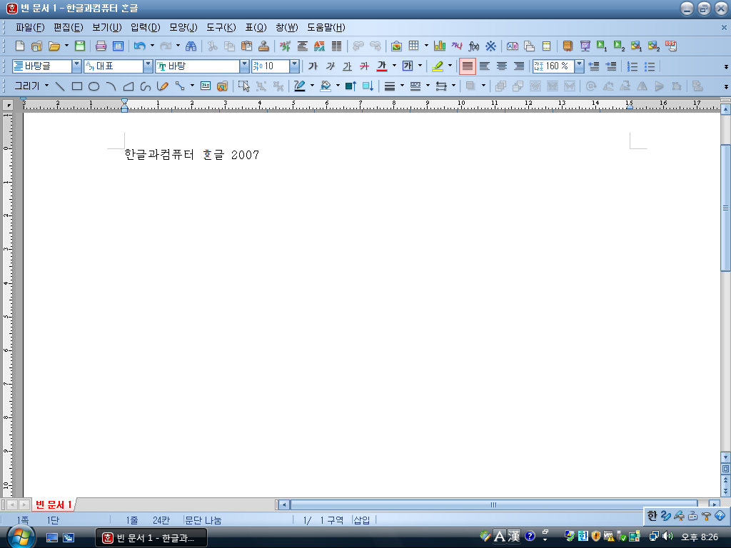731x548 pixels.
Task: Click the 한 input mode indicator
Action: click(x=652, y=515)
